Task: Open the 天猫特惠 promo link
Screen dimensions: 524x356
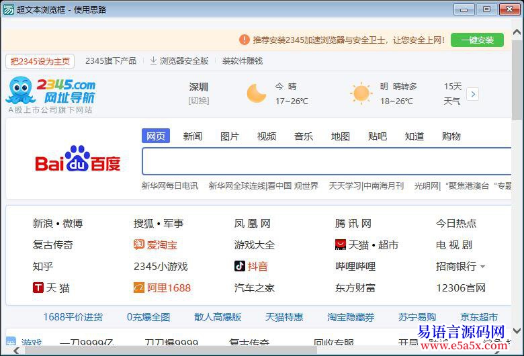Action: 284,316
